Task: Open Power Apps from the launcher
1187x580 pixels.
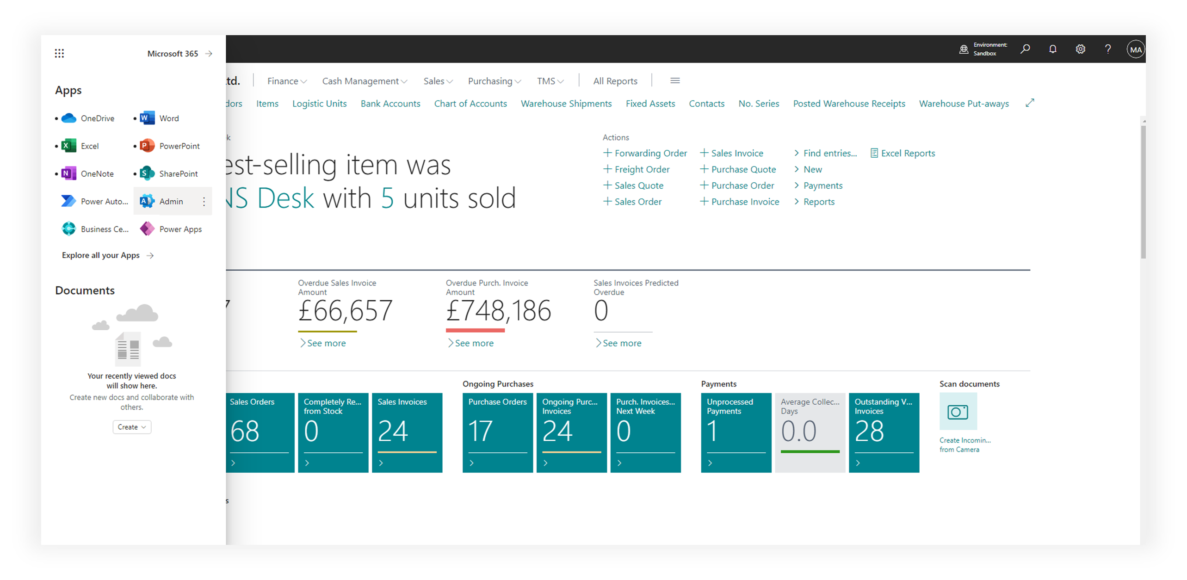Action: tap(147, 229)
